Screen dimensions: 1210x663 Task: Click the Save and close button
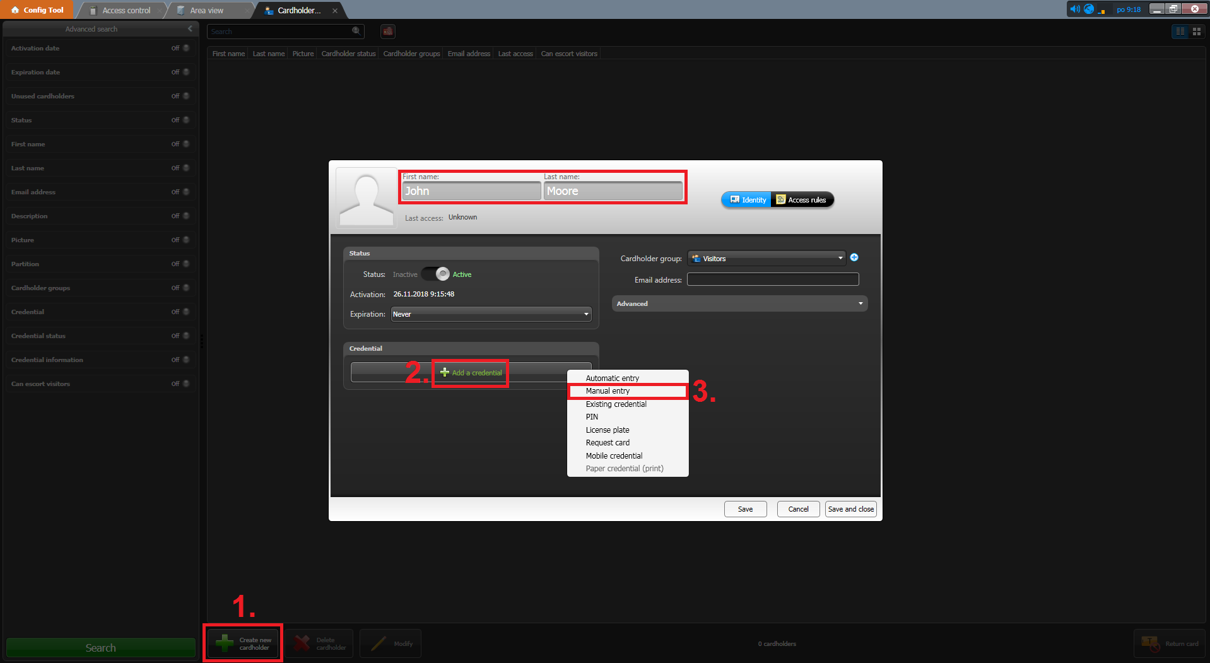tap(850, 509)
